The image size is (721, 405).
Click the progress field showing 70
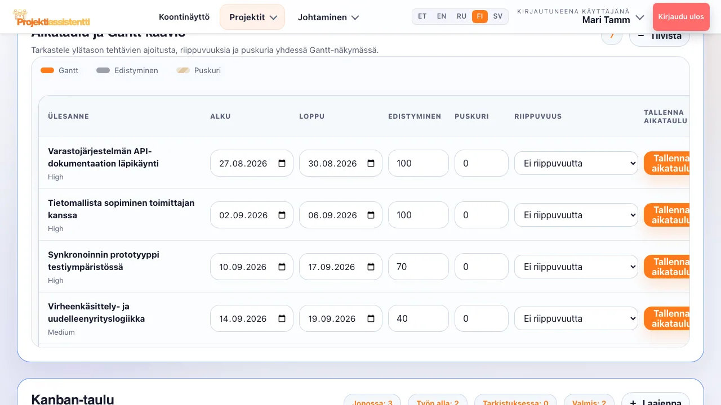tap(419, 267)
